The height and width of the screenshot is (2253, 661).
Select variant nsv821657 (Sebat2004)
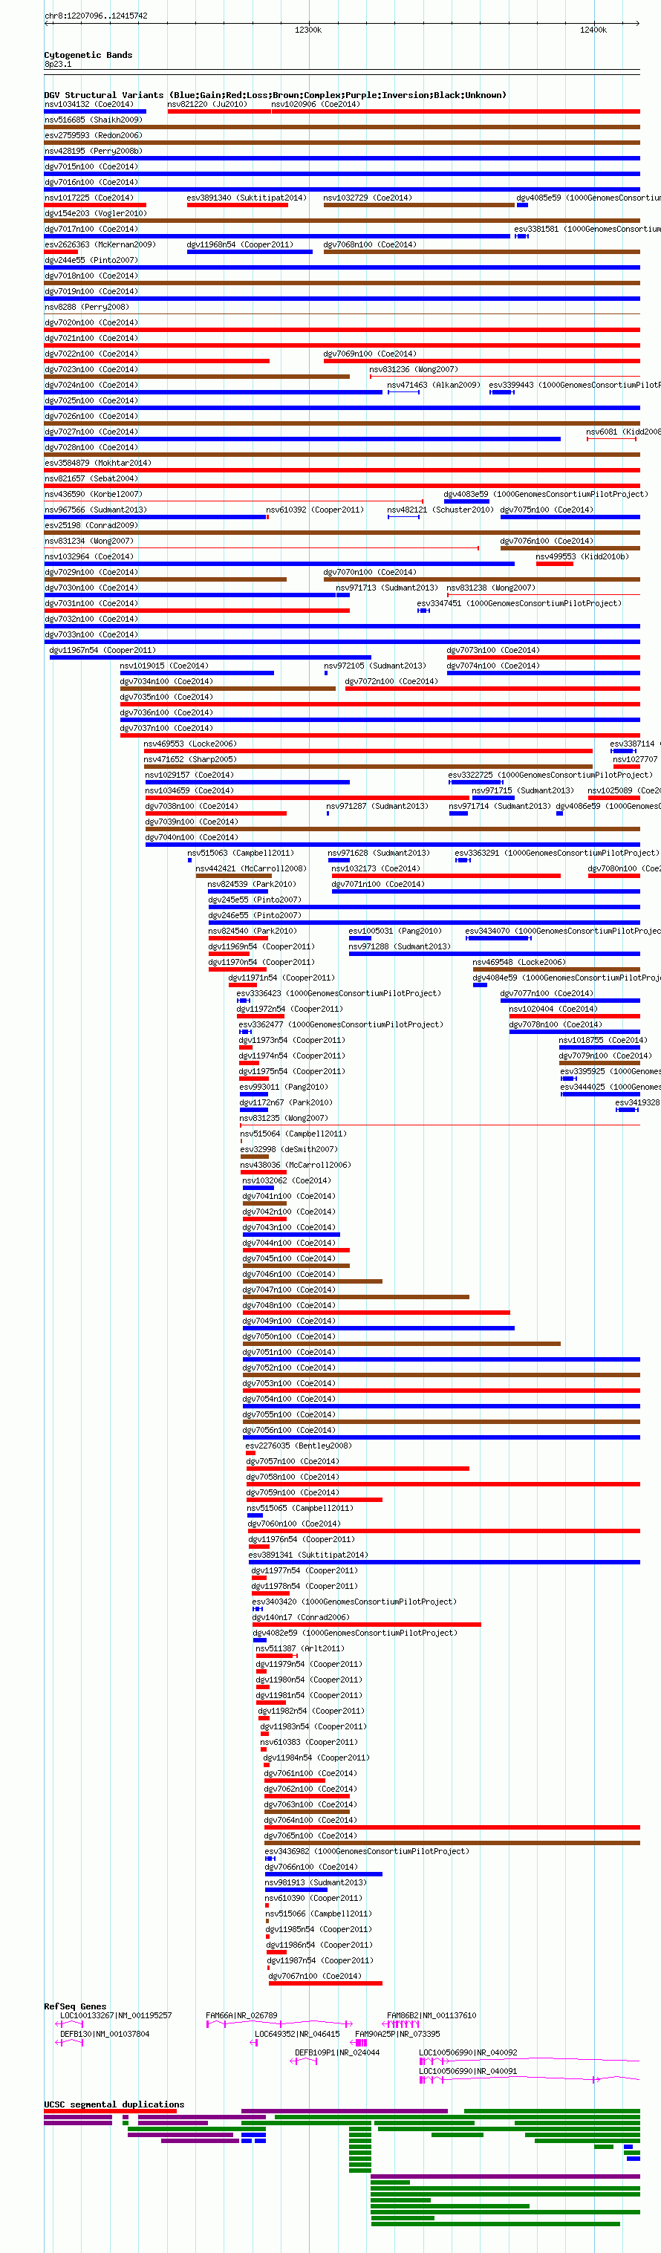coord(91,478)
